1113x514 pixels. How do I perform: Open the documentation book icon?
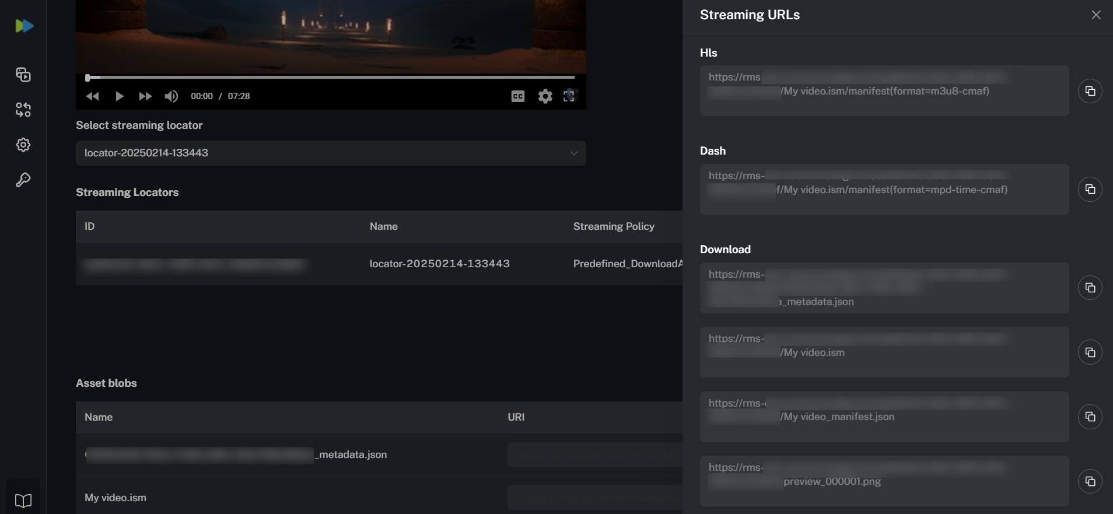coord(23,501)
